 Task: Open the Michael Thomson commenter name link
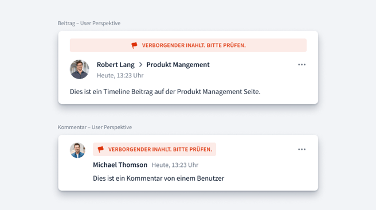pyautogui.click(x=120, y=165)
